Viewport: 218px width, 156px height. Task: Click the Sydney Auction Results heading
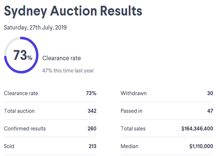click(73, 11)
